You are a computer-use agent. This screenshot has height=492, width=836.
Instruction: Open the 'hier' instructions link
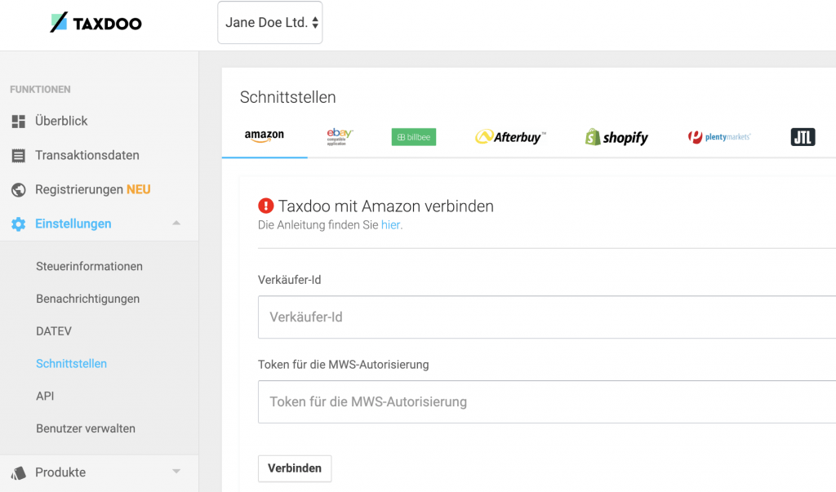pos(390,225)
